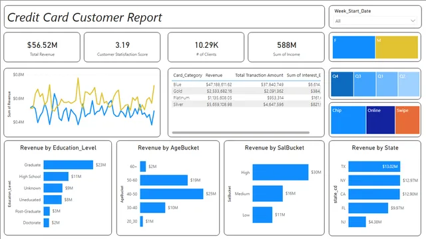
Task: Click the 20-30 age bucket bar
Action: [142, 221]
